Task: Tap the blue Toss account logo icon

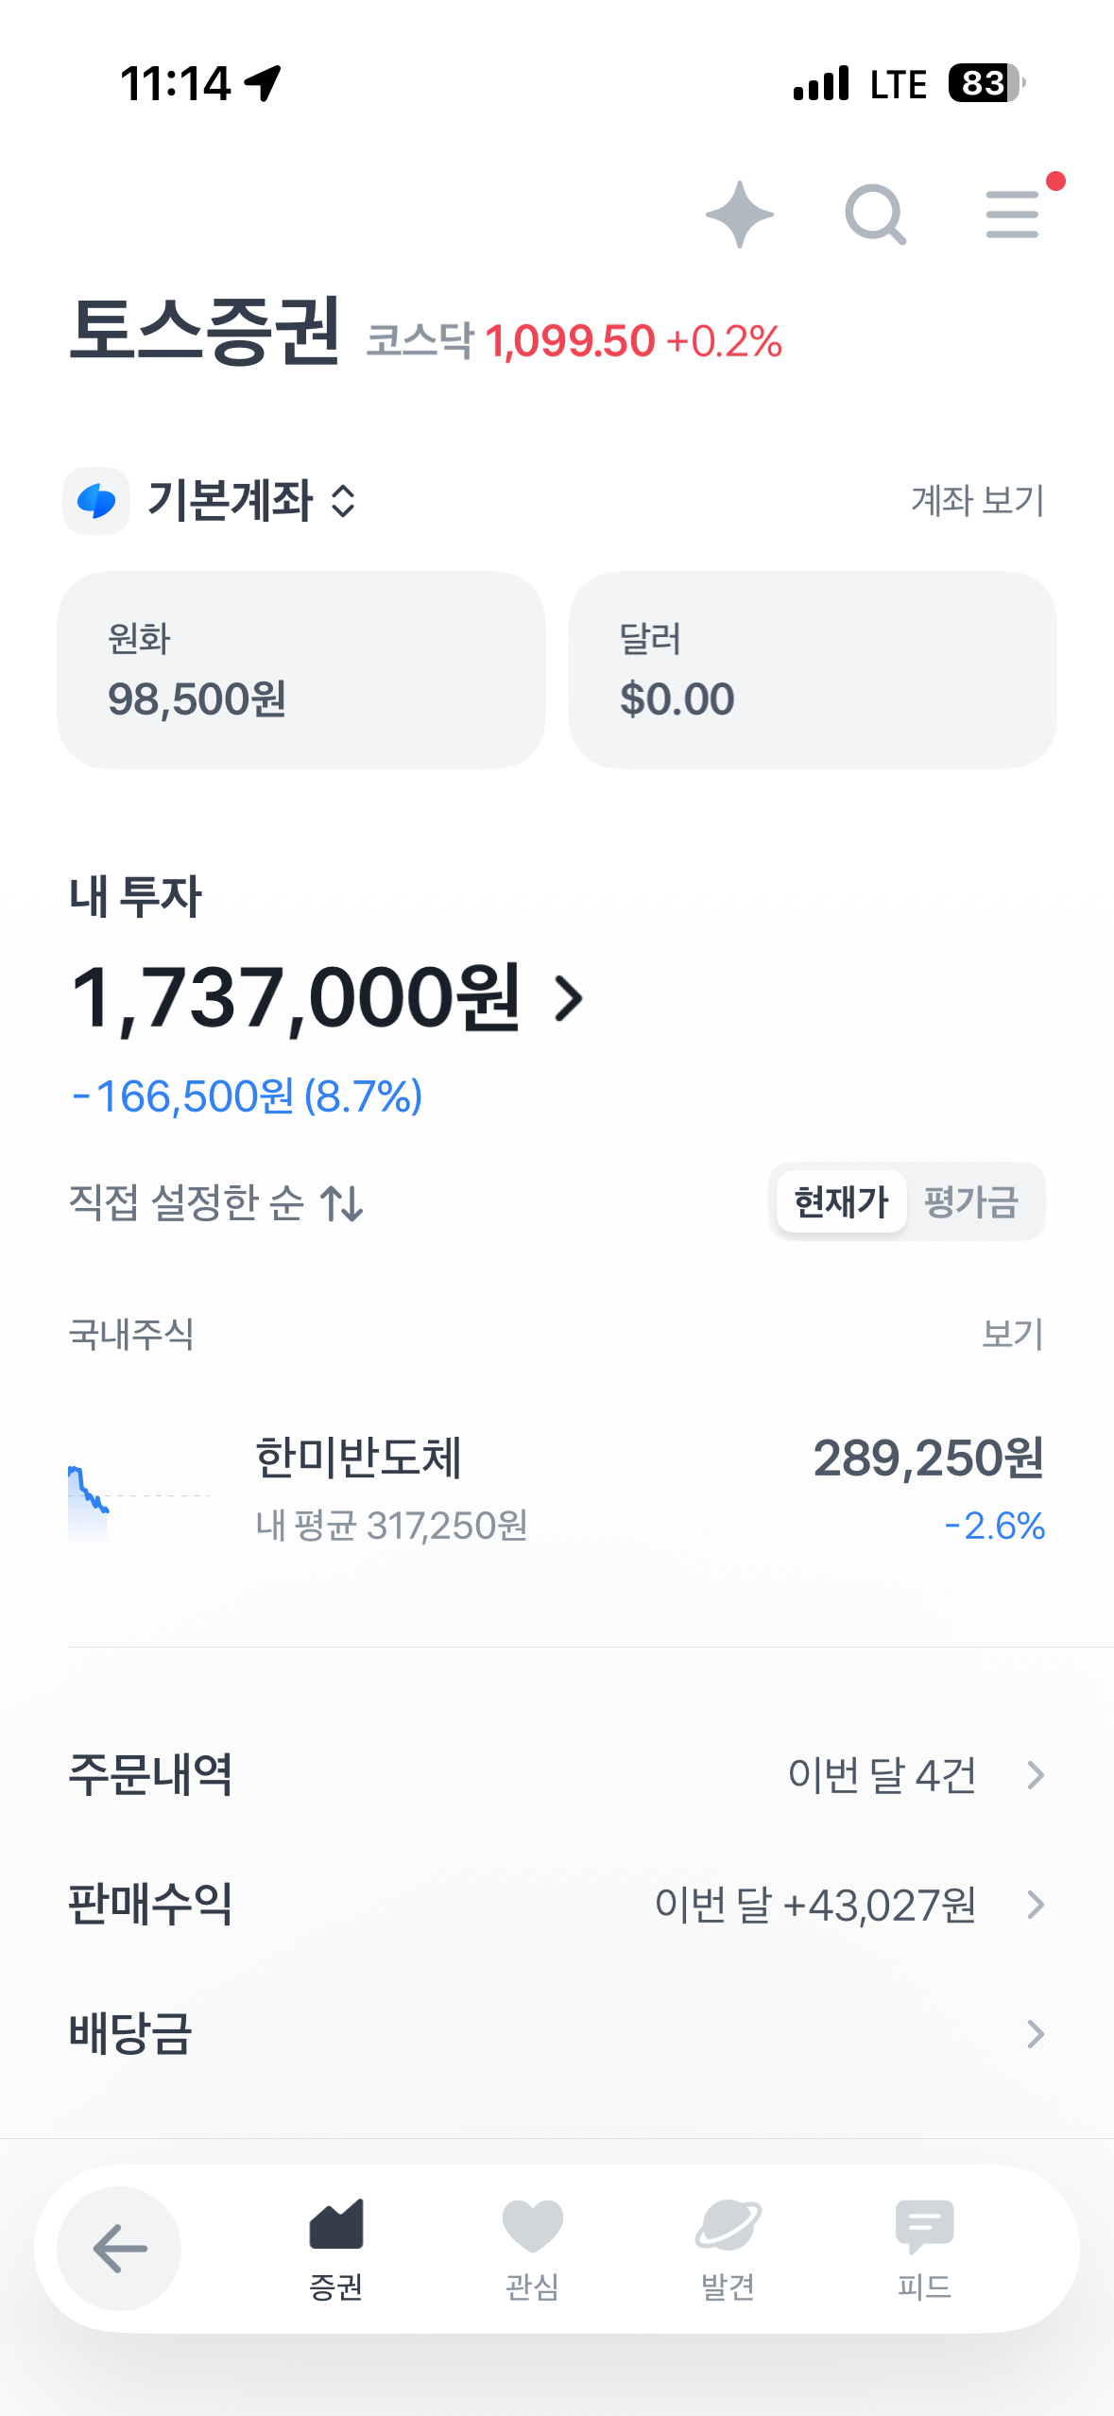Action: point(96,501)
